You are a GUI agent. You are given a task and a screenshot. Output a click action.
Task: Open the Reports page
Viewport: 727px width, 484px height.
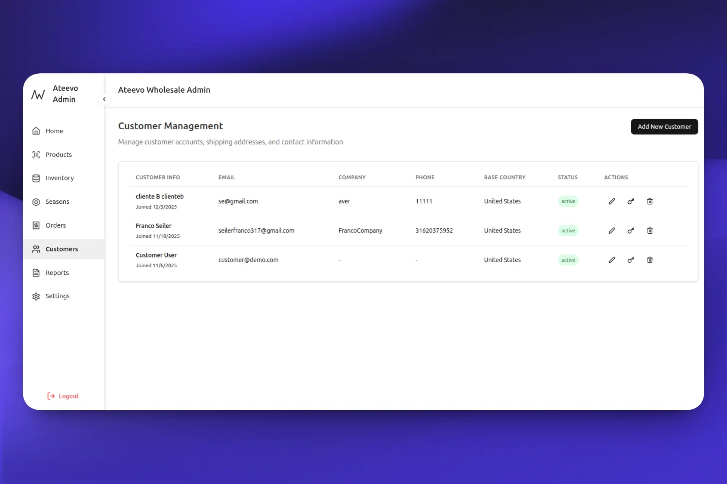coord(64,273)
